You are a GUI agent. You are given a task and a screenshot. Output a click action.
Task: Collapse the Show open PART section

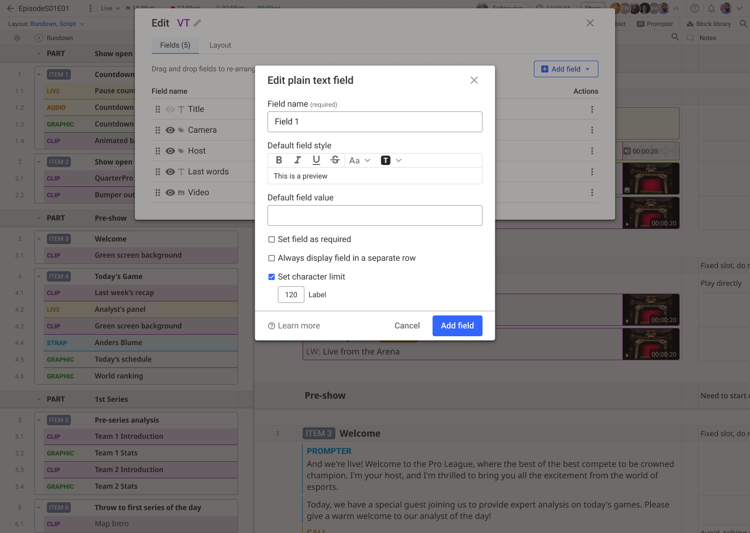39,54
